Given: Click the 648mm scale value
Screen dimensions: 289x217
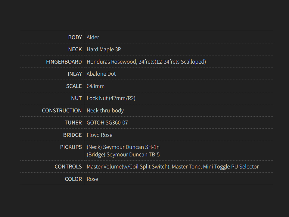Looking at the screenshot, I should click(x=95, y=86).
